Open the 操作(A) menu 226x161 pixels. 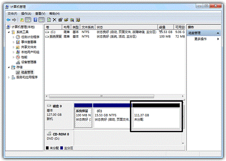pos(26,14)
